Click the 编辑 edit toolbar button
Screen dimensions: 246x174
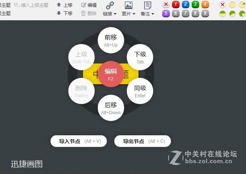(x=89, y=5)
